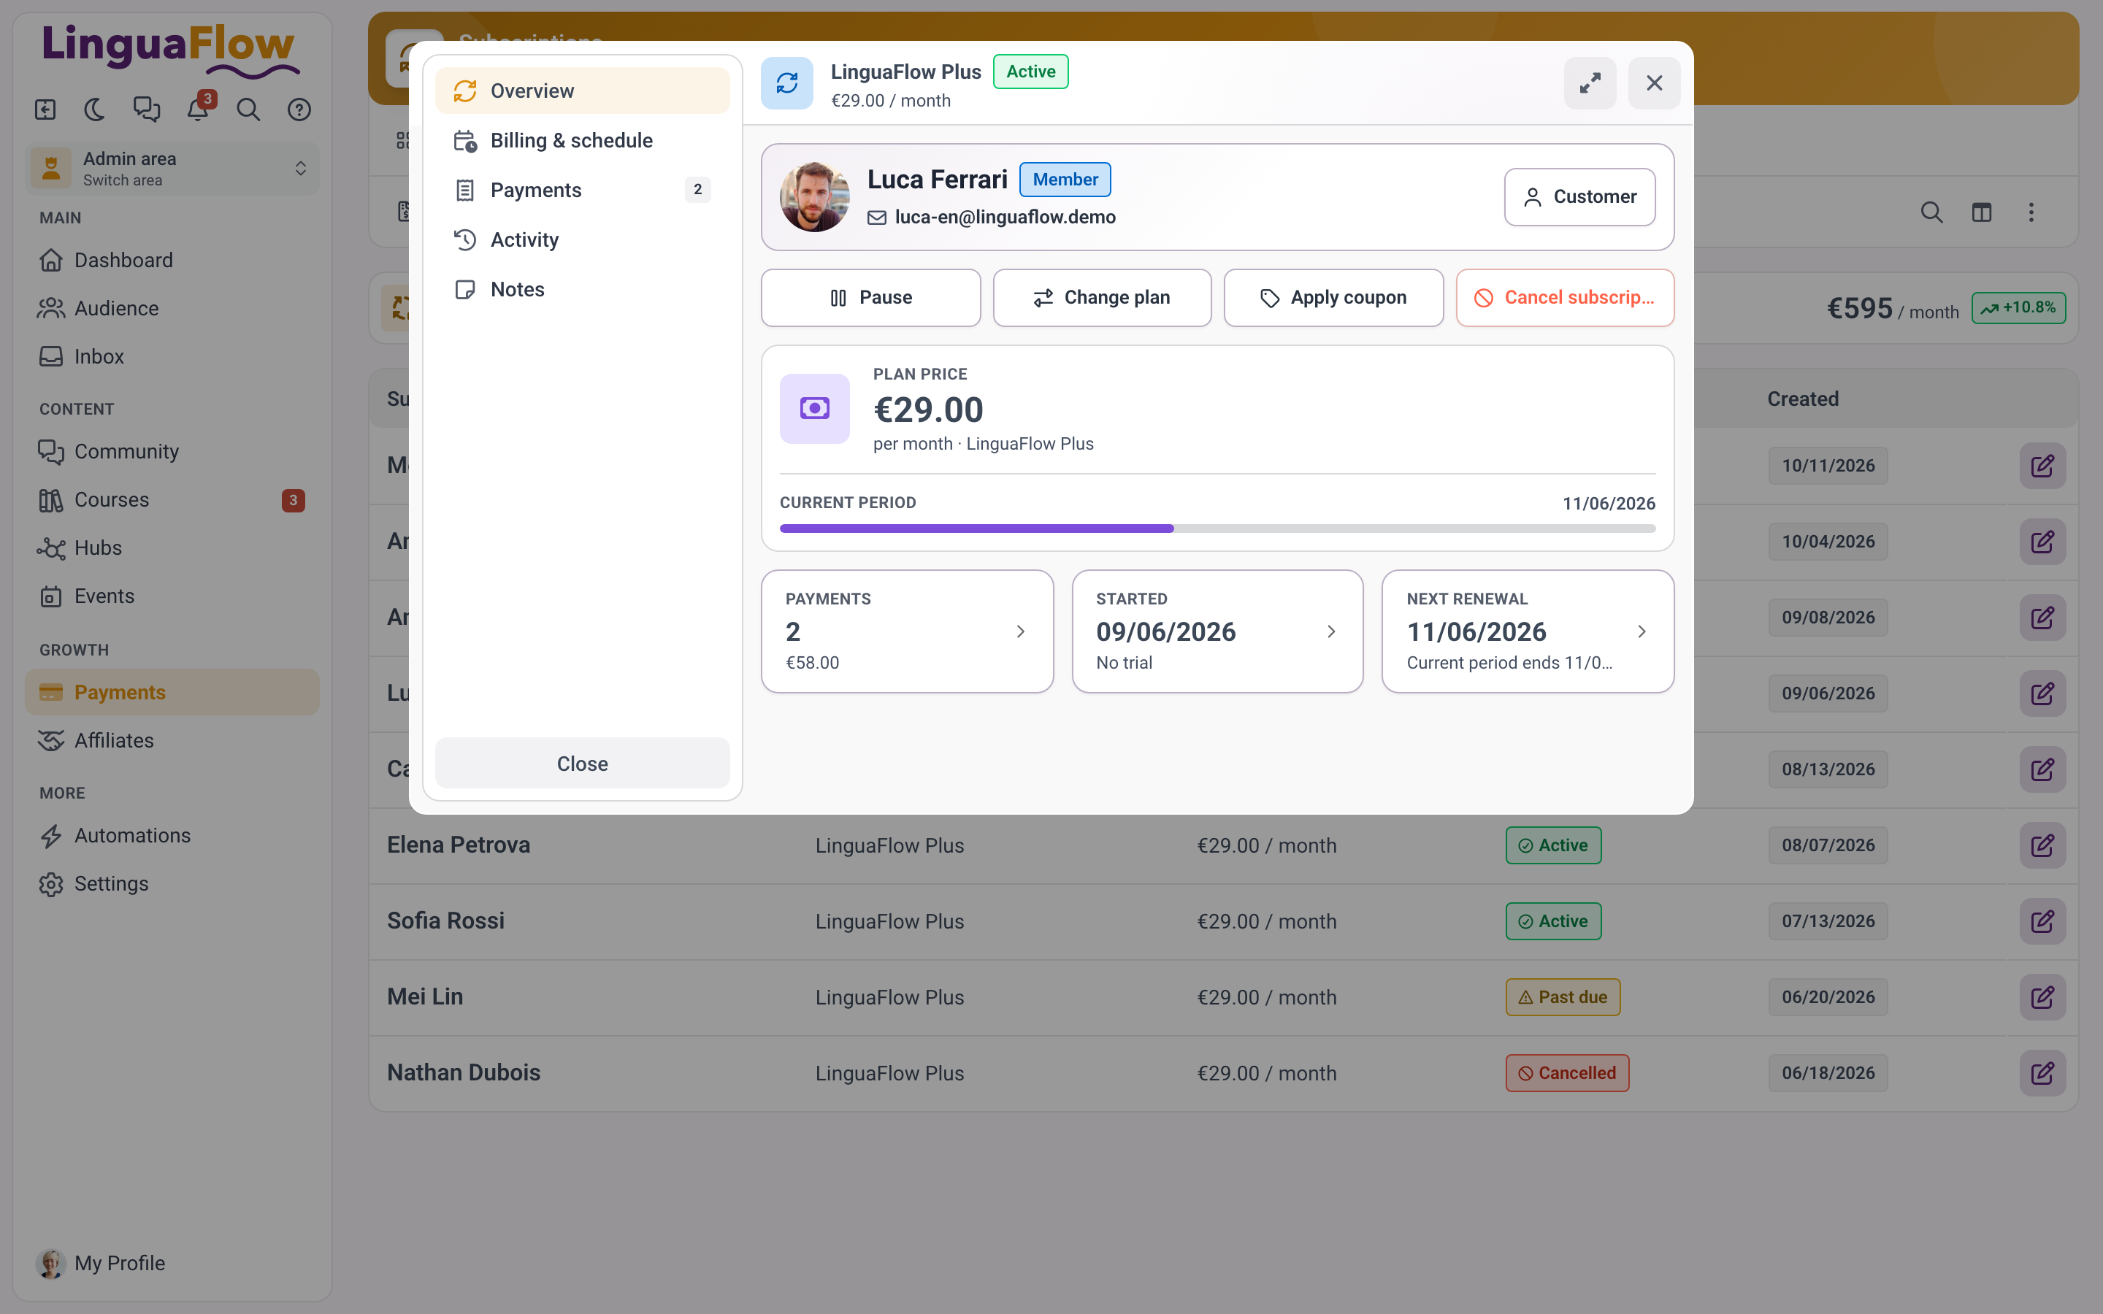This screenshot has height=1314, width=2103.
Task: Click Luca Ferrari's avatar photo
Action: click(x=814, y=197)
